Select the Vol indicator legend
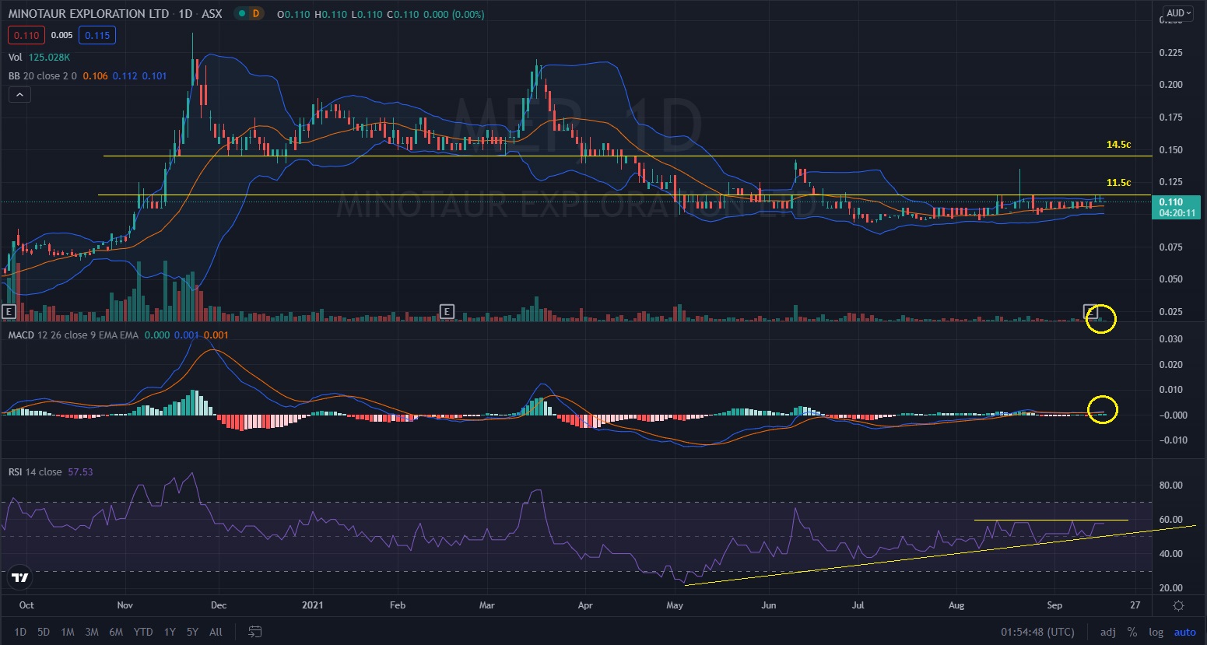 [16, 58]
